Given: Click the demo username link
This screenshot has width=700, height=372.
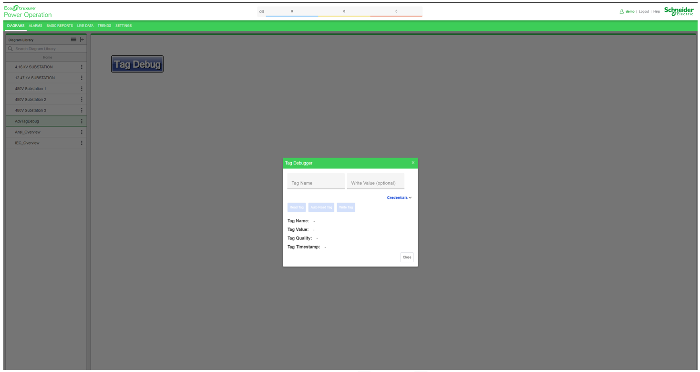Looking at the screenshot, I should [x=630, y=11].
